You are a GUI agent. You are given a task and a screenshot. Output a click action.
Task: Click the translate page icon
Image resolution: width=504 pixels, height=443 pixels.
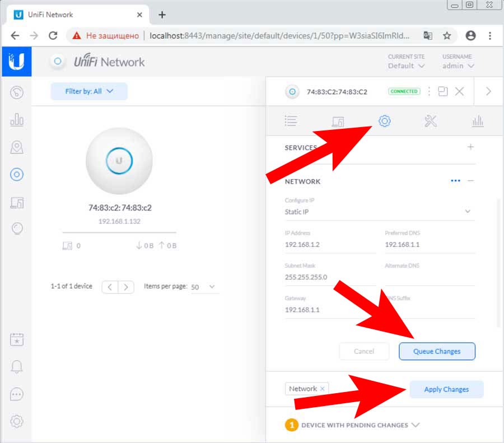[x=428, y=35]
